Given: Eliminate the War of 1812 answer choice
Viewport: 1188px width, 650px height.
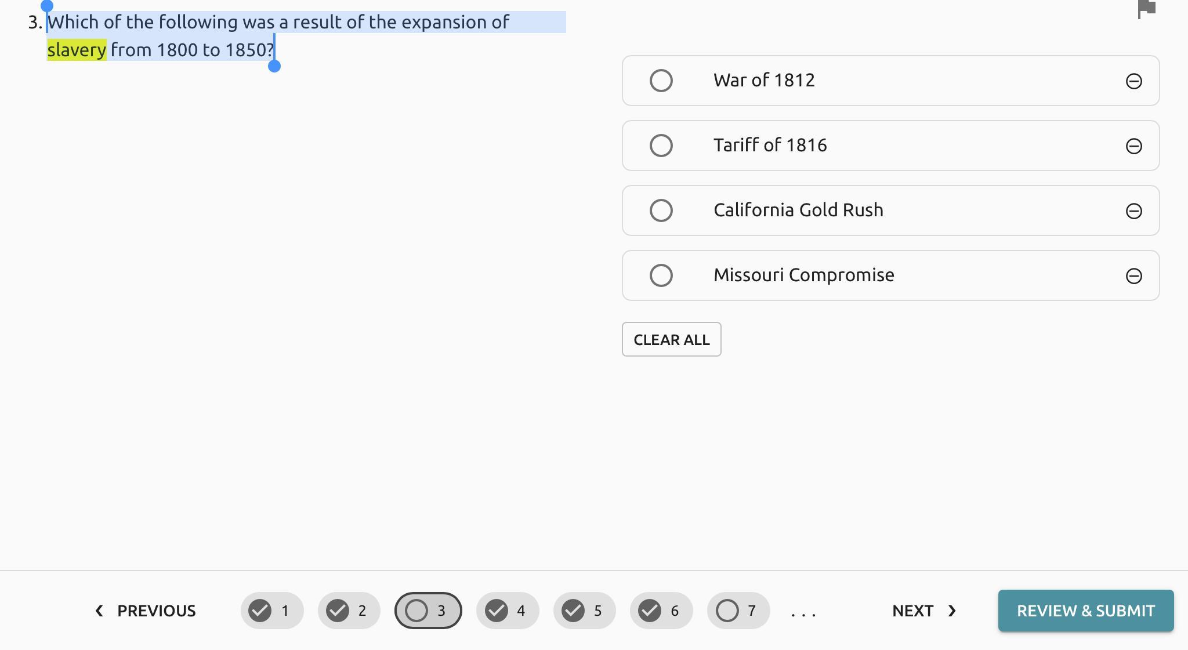Looking at the screenshot, I should (x=1133, y=81).
